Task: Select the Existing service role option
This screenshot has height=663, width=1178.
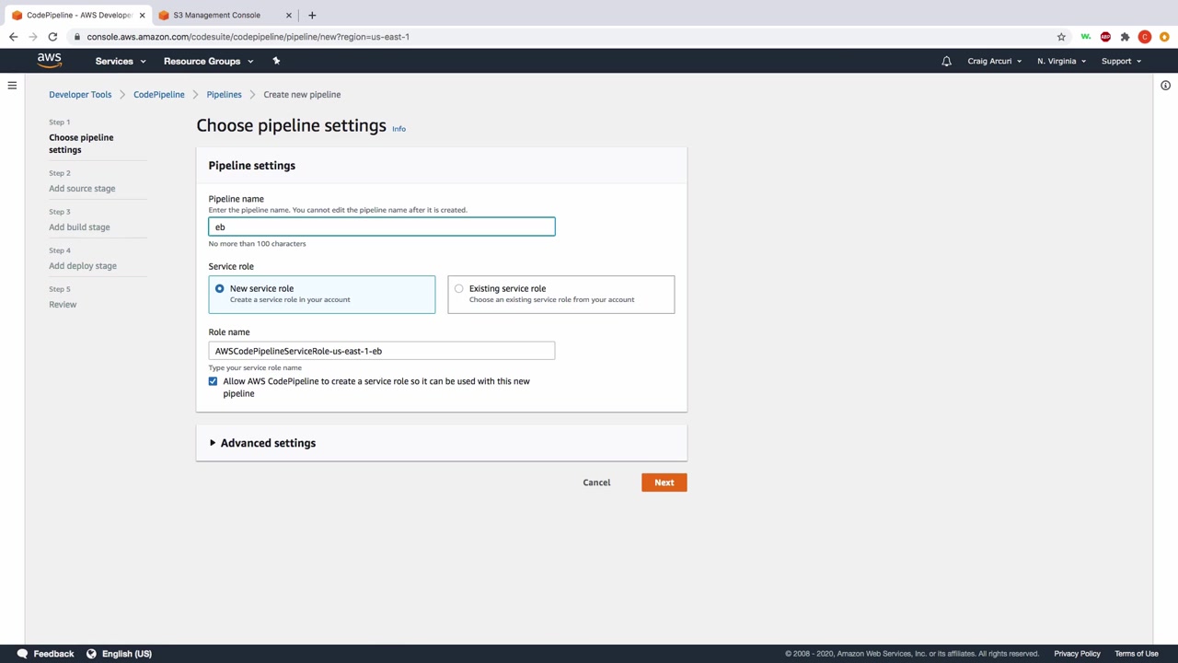Action: point(560,294)
